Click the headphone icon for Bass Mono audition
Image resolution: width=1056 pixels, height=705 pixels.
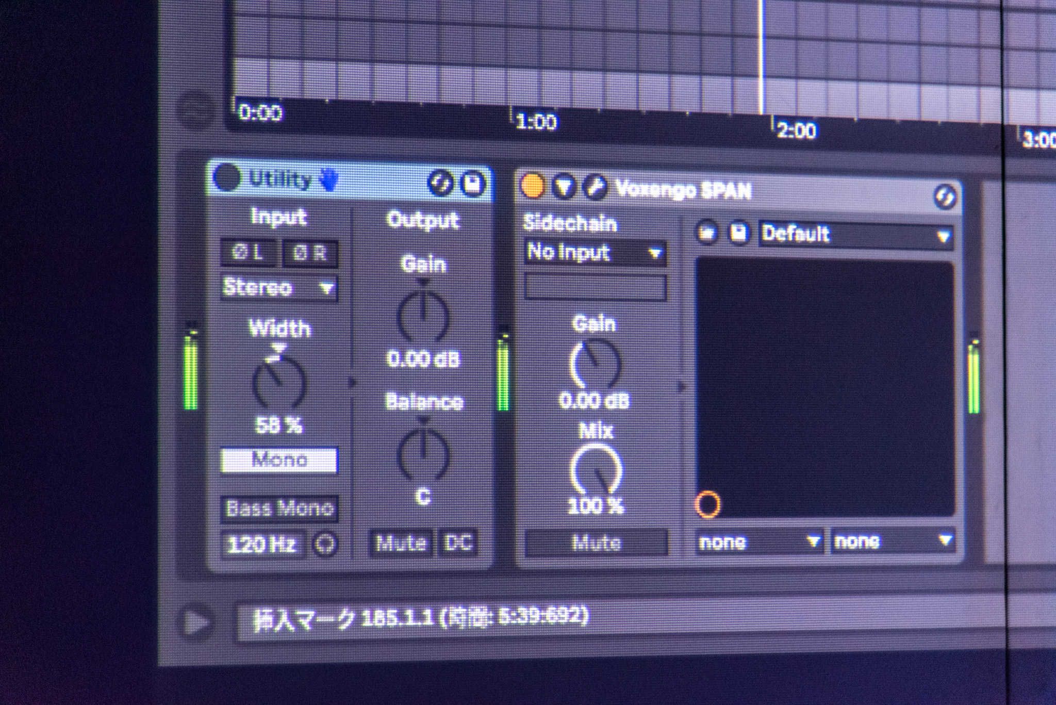[x=325, y=544]
